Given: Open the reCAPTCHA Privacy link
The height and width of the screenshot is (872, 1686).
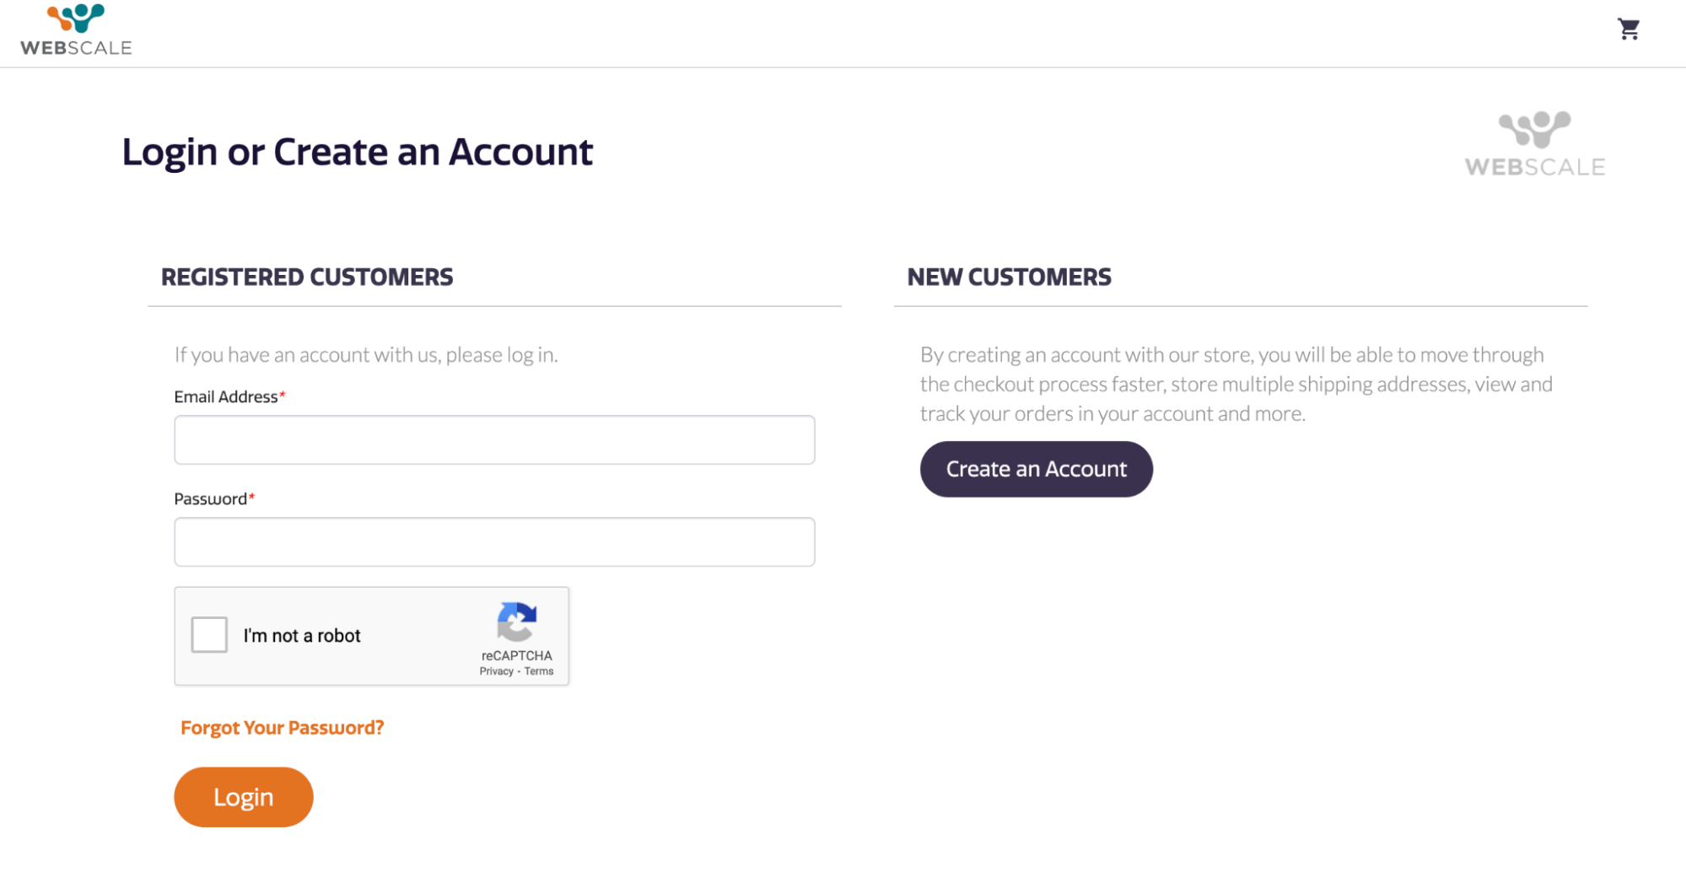Looking at the screenshot, I should click(x=496, y=671).
